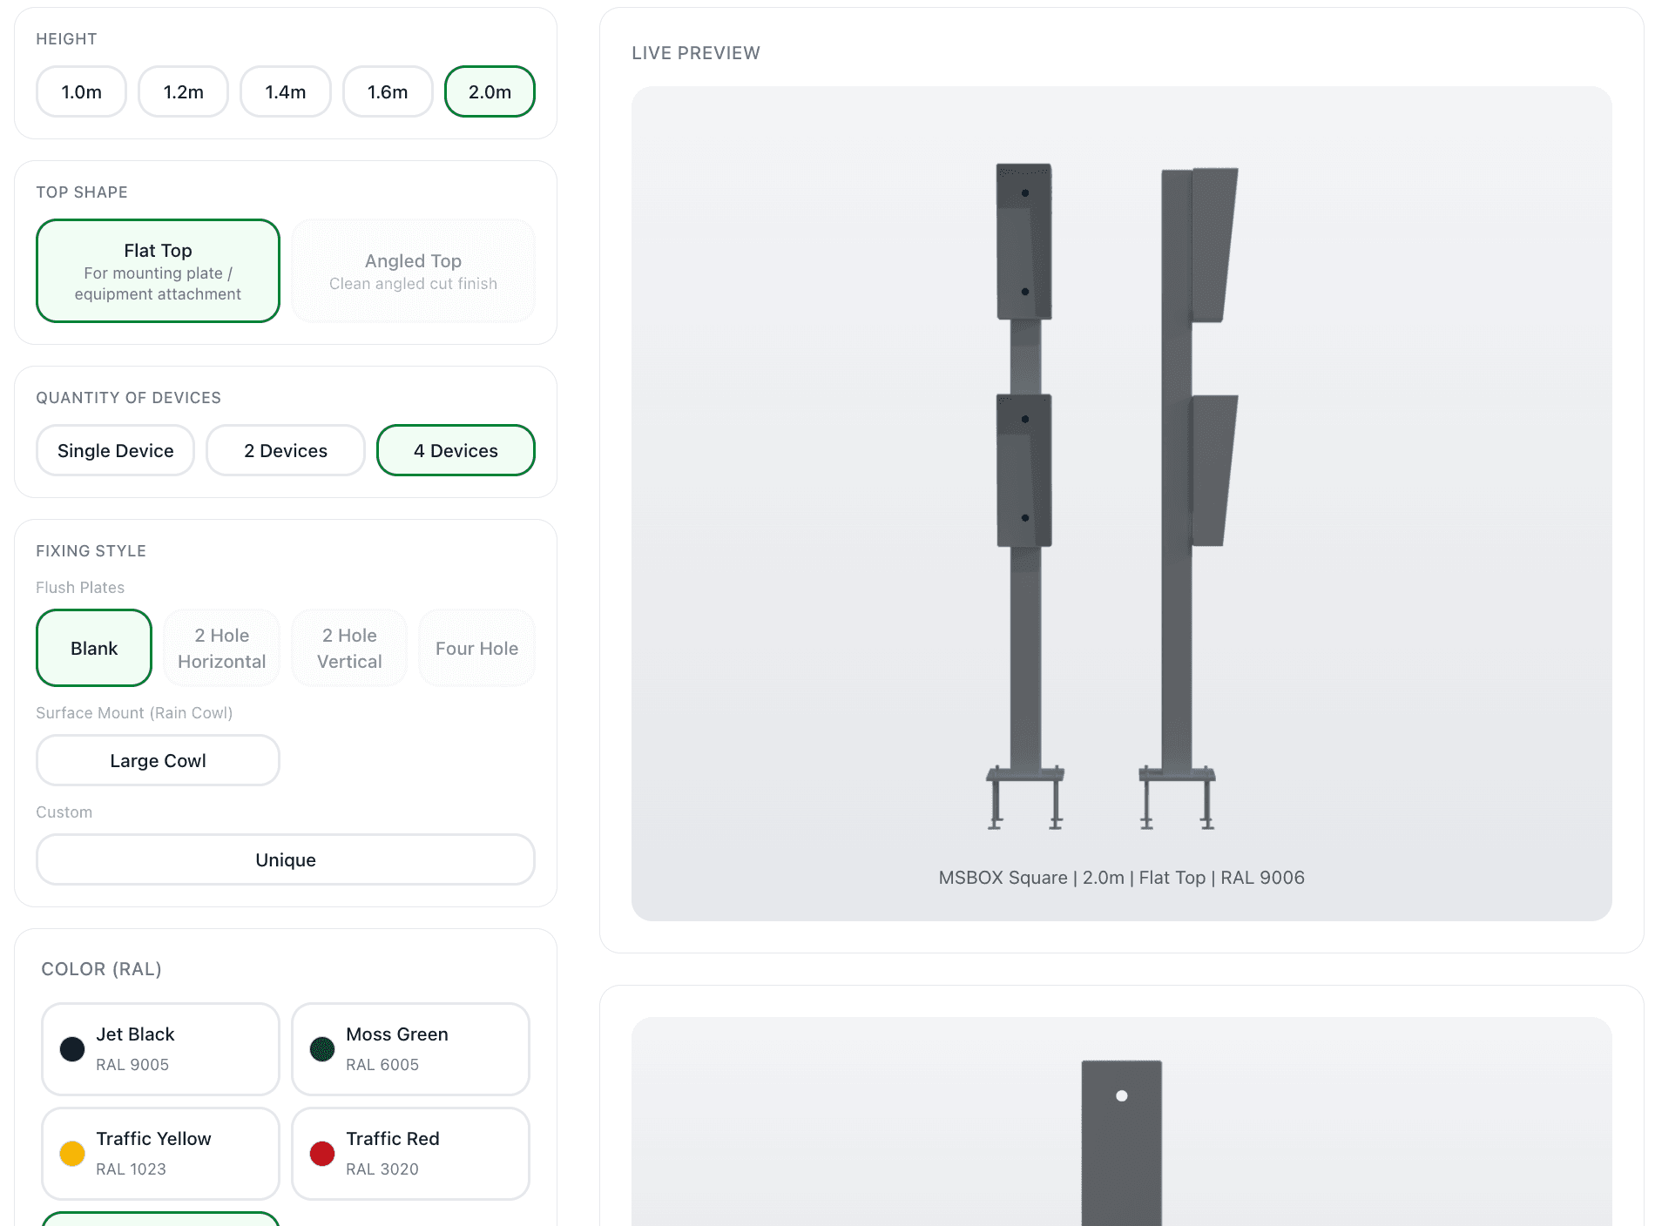Choose 2 Hole Vertical fixing

[x=349, y=648]
